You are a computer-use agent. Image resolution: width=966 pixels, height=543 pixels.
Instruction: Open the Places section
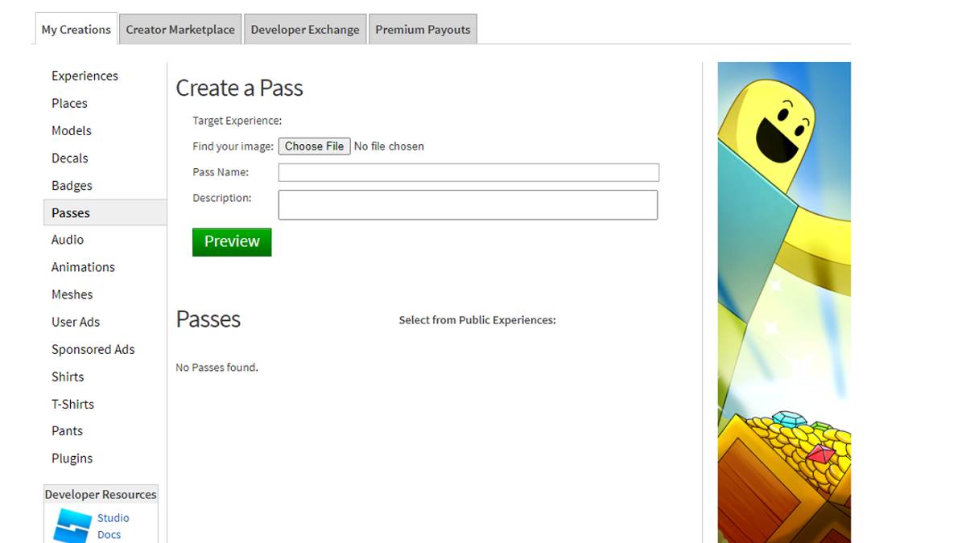pyautogui.click(x=69, y=103)
